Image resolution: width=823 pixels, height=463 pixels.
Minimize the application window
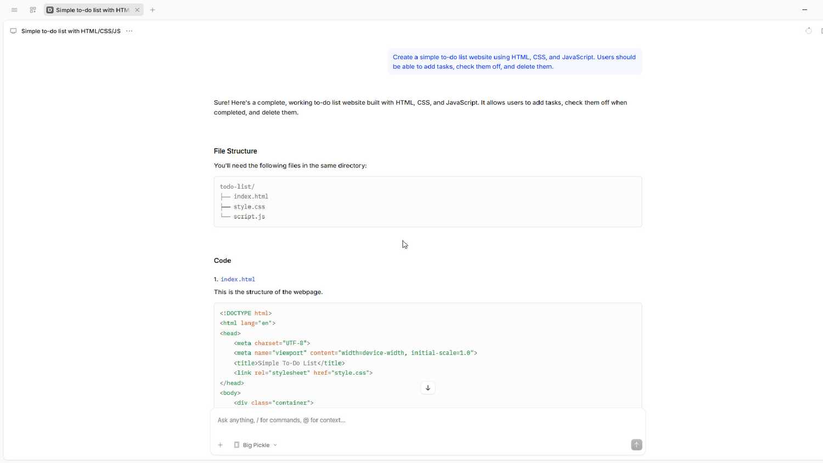805,10
